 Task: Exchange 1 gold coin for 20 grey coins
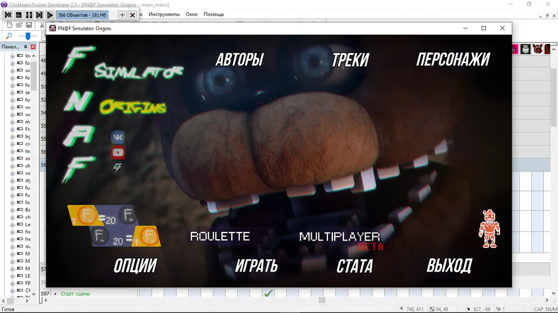click(x=103, y=216)
